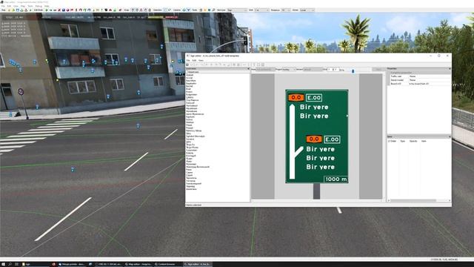Image resolution: width=474 pixels, height=267 pixels.
Task: Click the taskbar search icon
Action: (x=10, y=264)
